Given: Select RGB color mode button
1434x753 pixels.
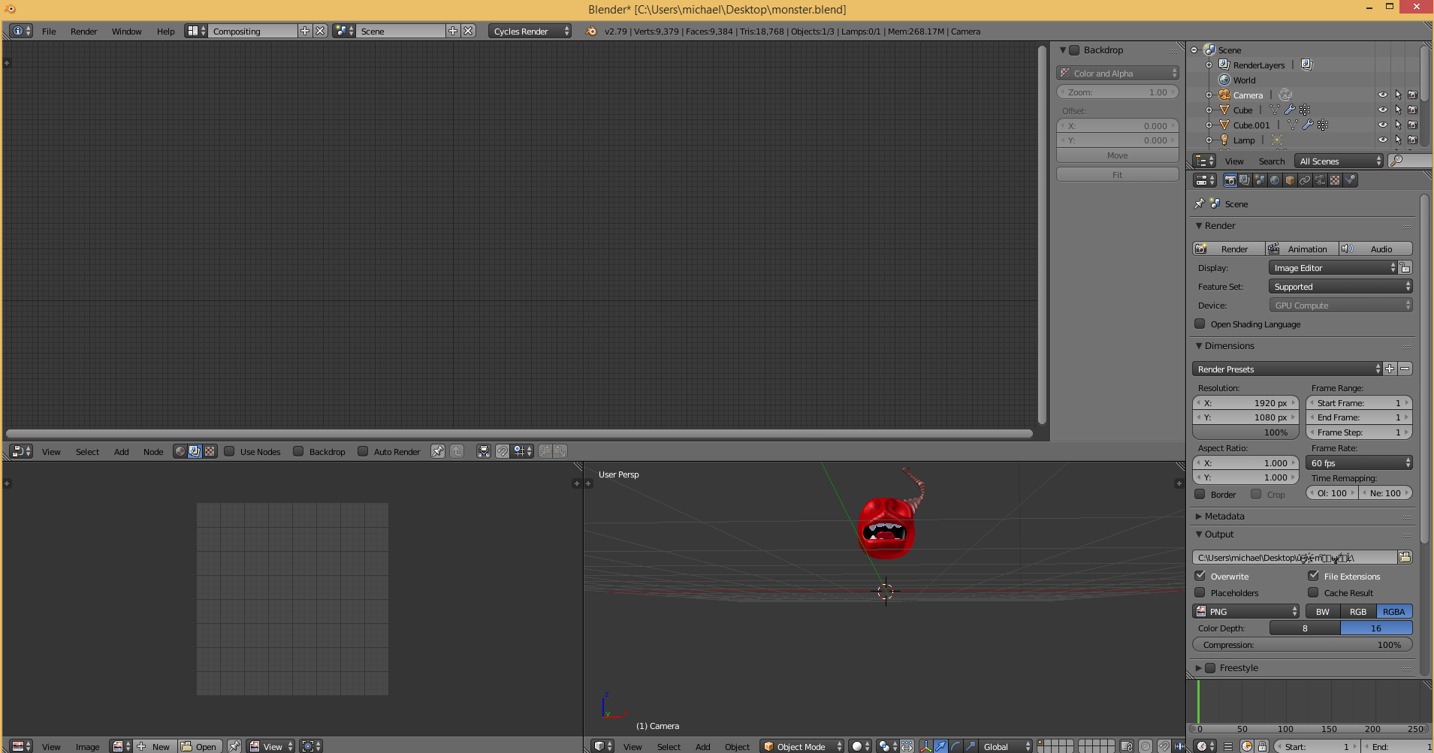Looking at the screenshot, I should pos(1358,611).
